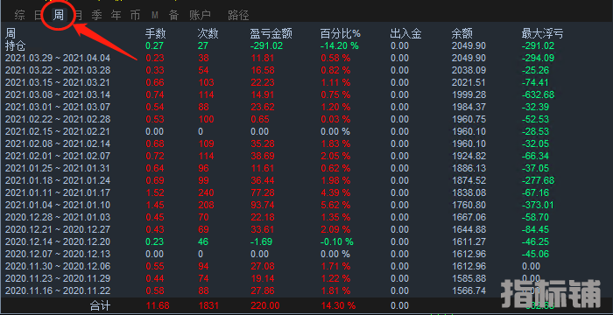Switch to the 备 tab
Screen dimensions: 613x315
click(x=174, y=15)
